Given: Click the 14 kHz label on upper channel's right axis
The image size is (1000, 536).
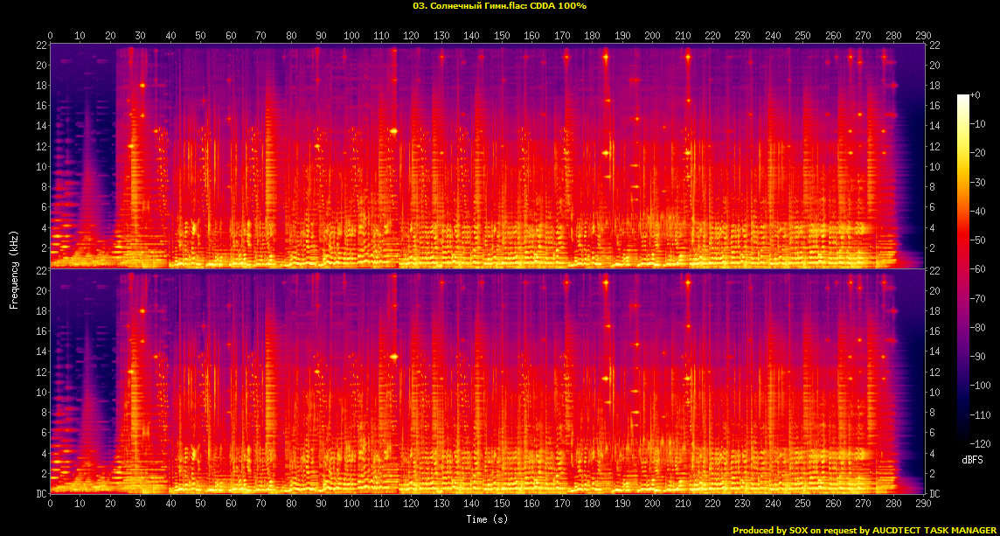Looking at the screenshot, I should point(935,126).
